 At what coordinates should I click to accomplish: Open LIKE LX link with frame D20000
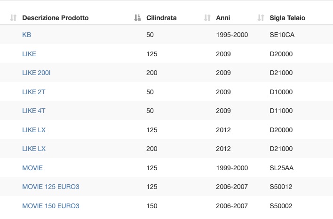pos(34,130)
